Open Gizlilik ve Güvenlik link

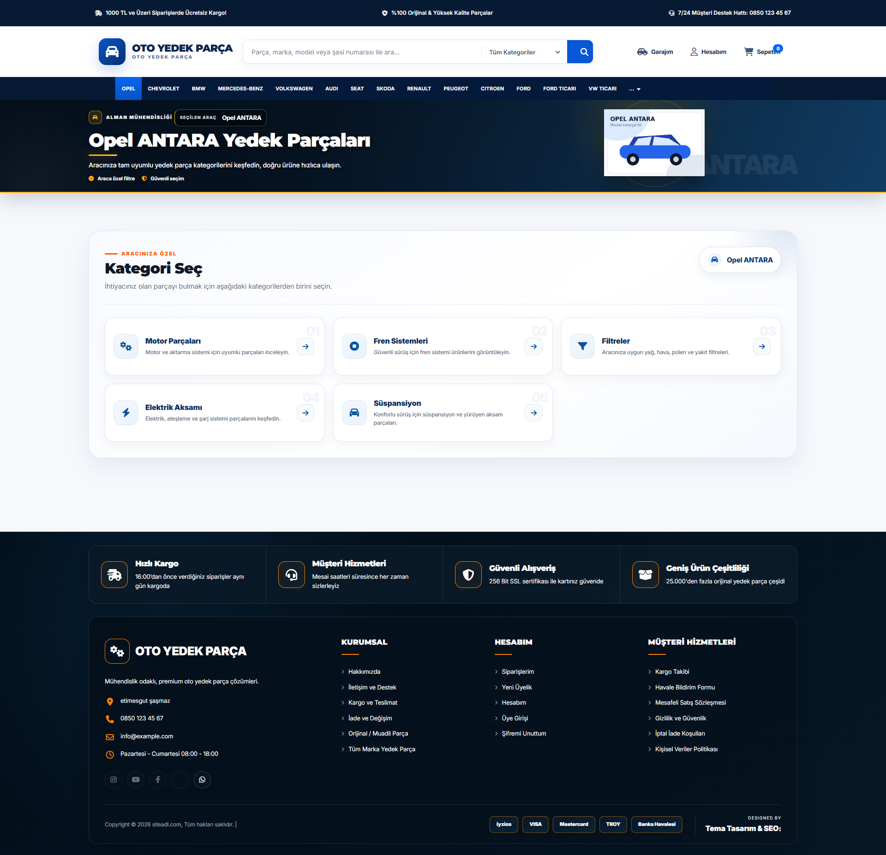point(681,718)
